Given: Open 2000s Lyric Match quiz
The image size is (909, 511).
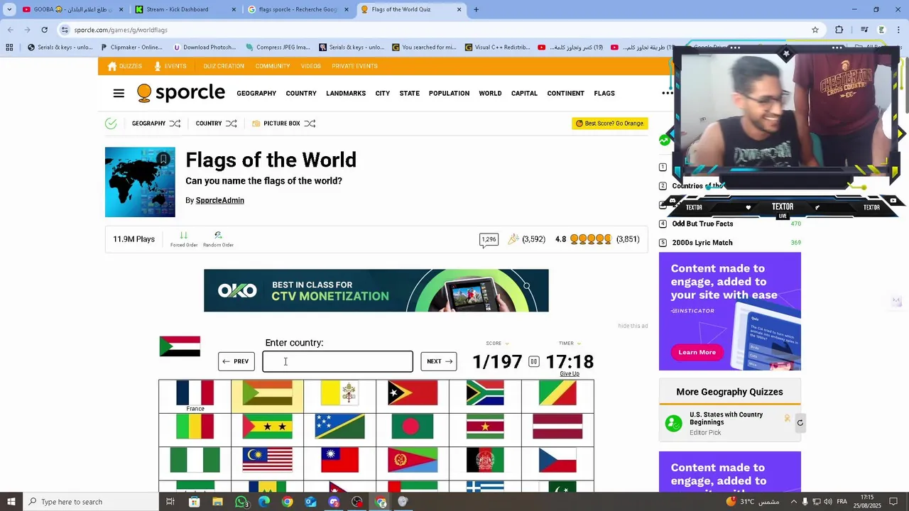Looking at the screenshot, I should (x=702, y=243).
